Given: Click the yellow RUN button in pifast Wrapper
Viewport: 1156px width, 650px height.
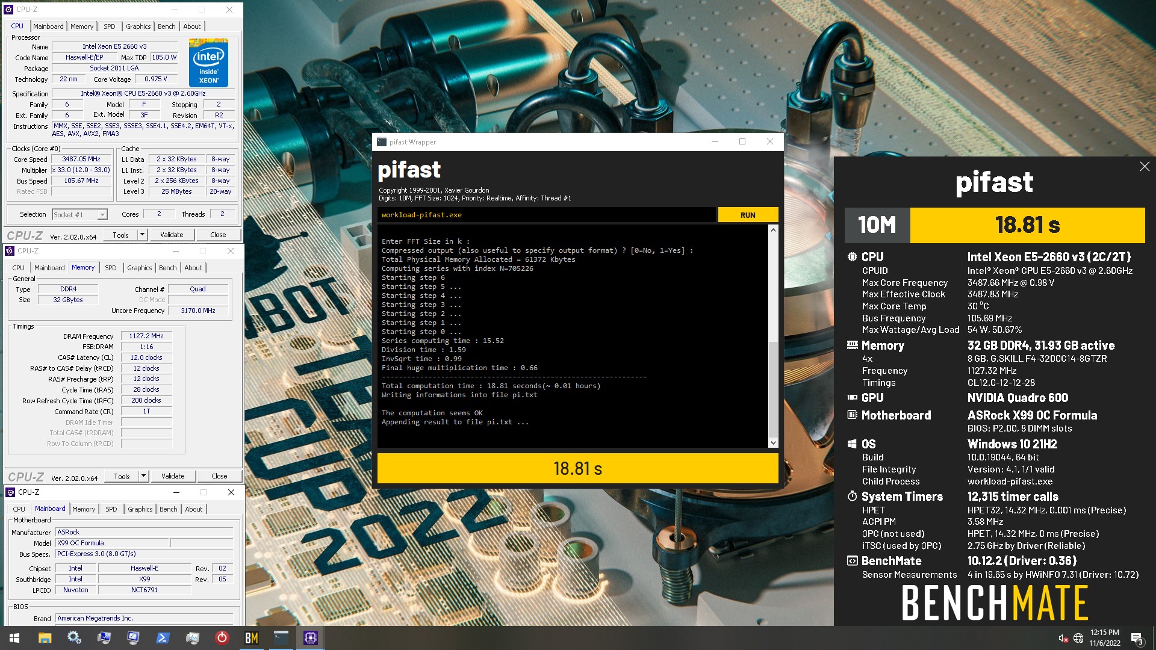Looking at the screenshot, I should (x=748, y=215).
